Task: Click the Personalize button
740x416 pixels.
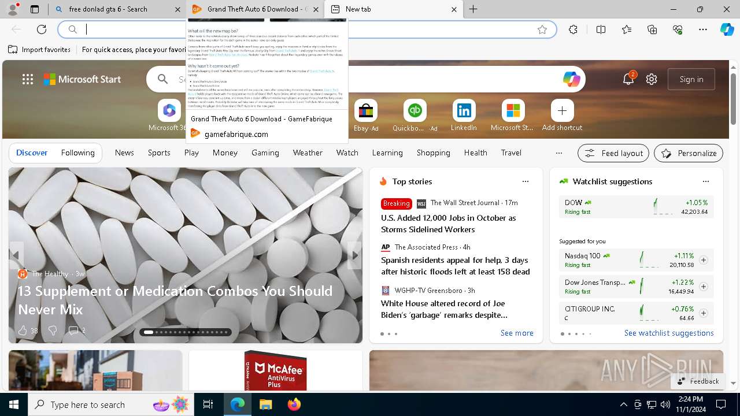Action: [689, 153]
